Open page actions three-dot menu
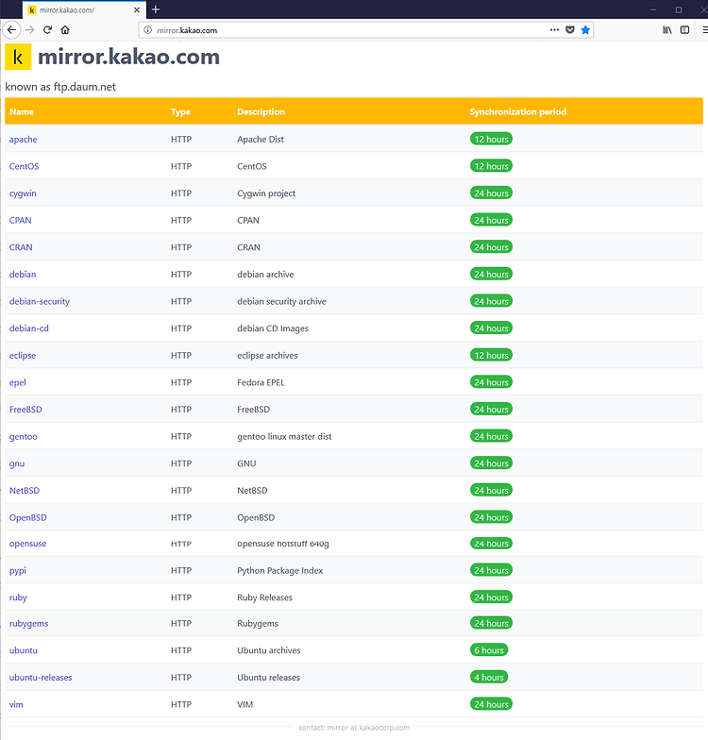This screenshot has height=740, width=708. pyautogui.click(x=555, y=30)
